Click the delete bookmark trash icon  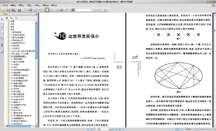pyautogui.click(x=6, y=18)
